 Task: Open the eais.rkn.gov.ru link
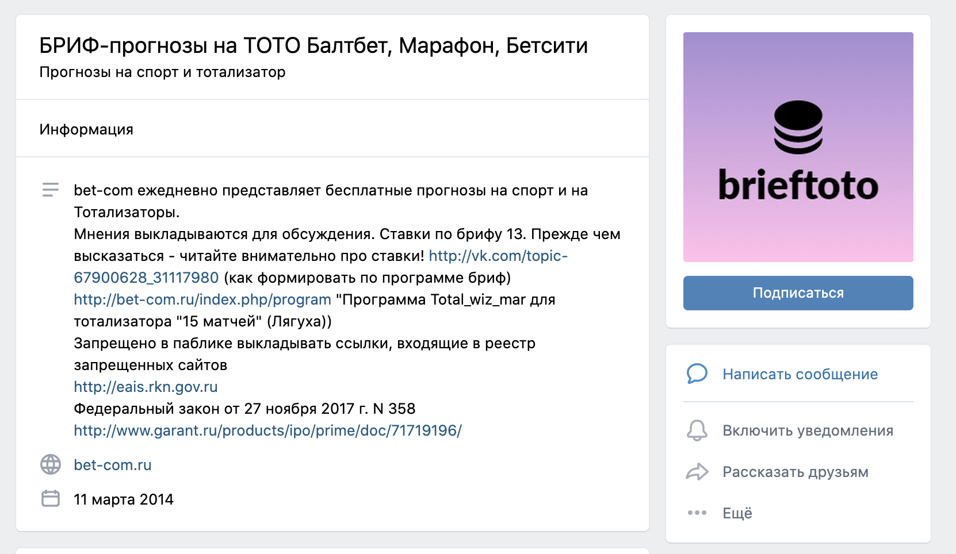coord(146,387)
